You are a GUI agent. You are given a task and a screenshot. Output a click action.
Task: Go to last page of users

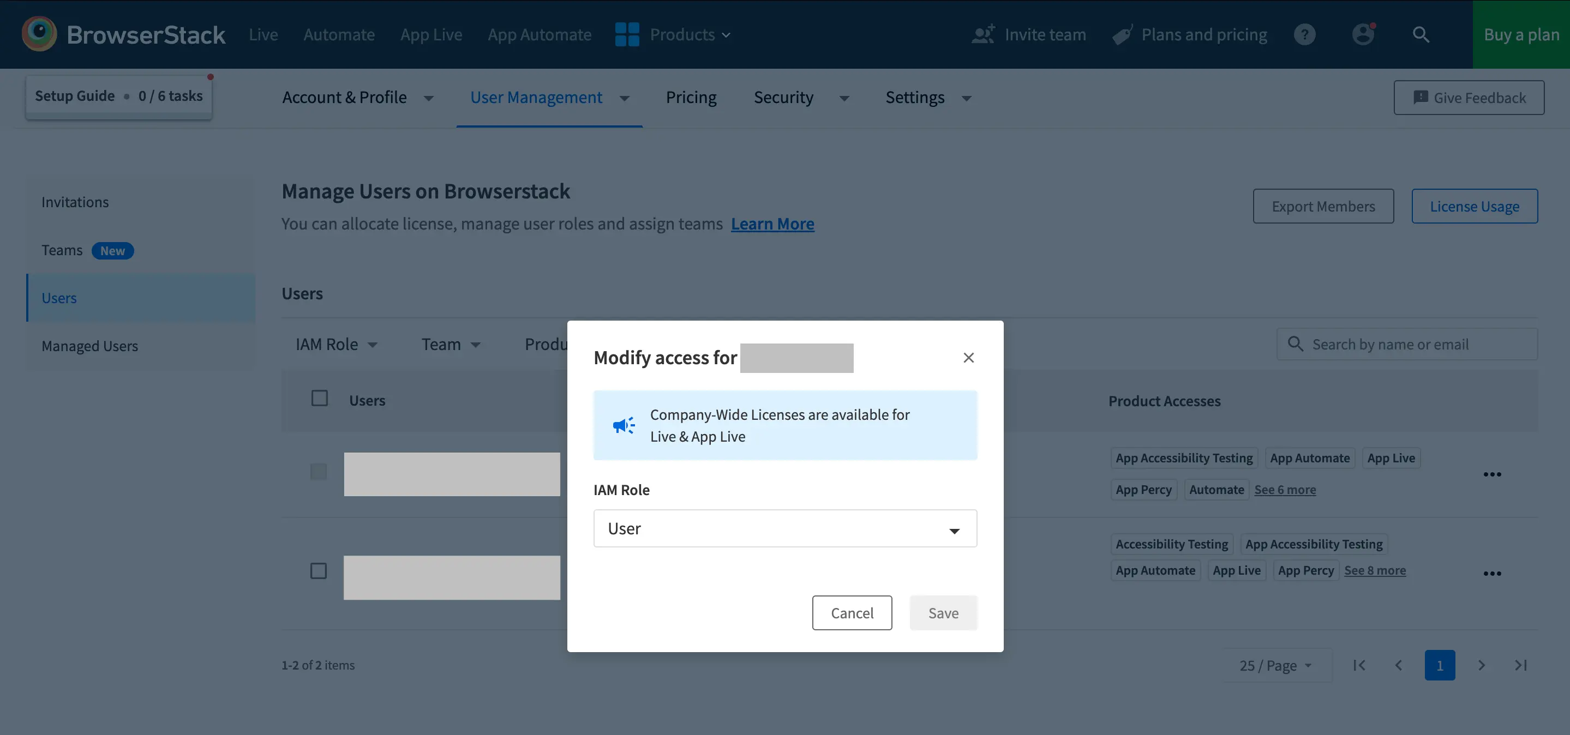1521,665
